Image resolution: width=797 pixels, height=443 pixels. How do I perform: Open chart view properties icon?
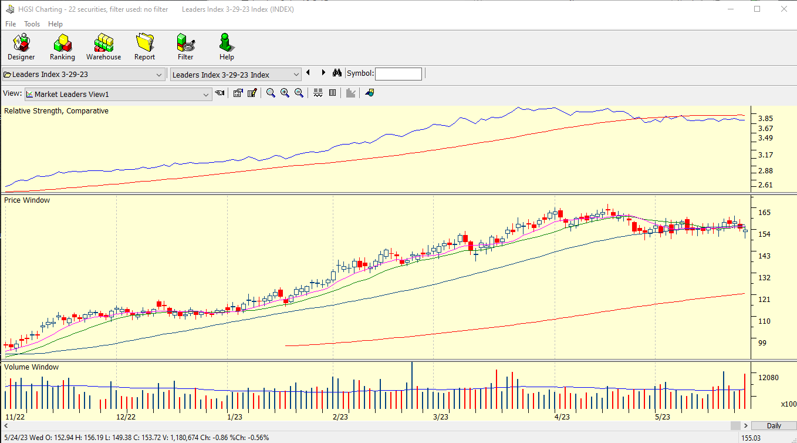tap(238, 93)
